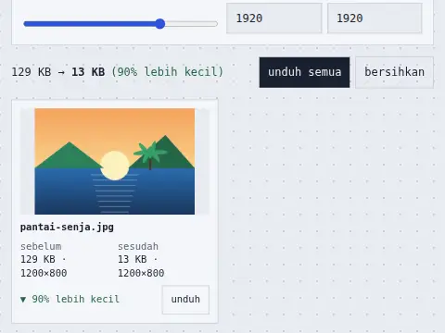
Task: Click the 'unduh' button on pantai-senja.jpg card
Action: point(185,300)
